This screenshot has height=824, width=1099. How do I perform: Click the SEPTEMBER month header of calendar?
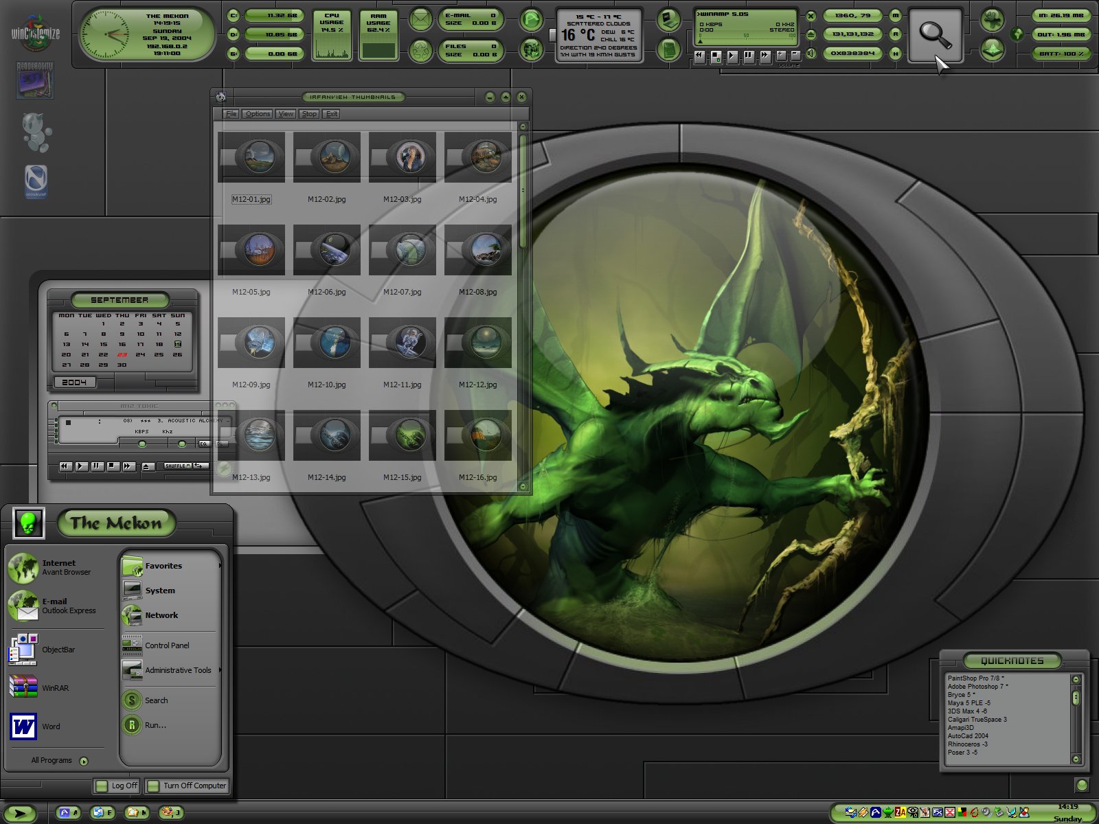coord(120,300)
